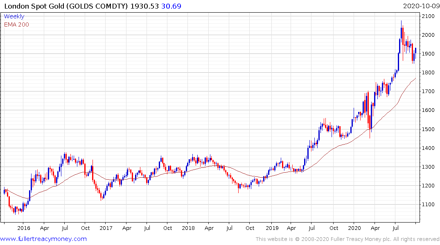This screenshot has width=440, height=245.
Task: Click the 2017 year label on time axis
Action: coord(106,228)
